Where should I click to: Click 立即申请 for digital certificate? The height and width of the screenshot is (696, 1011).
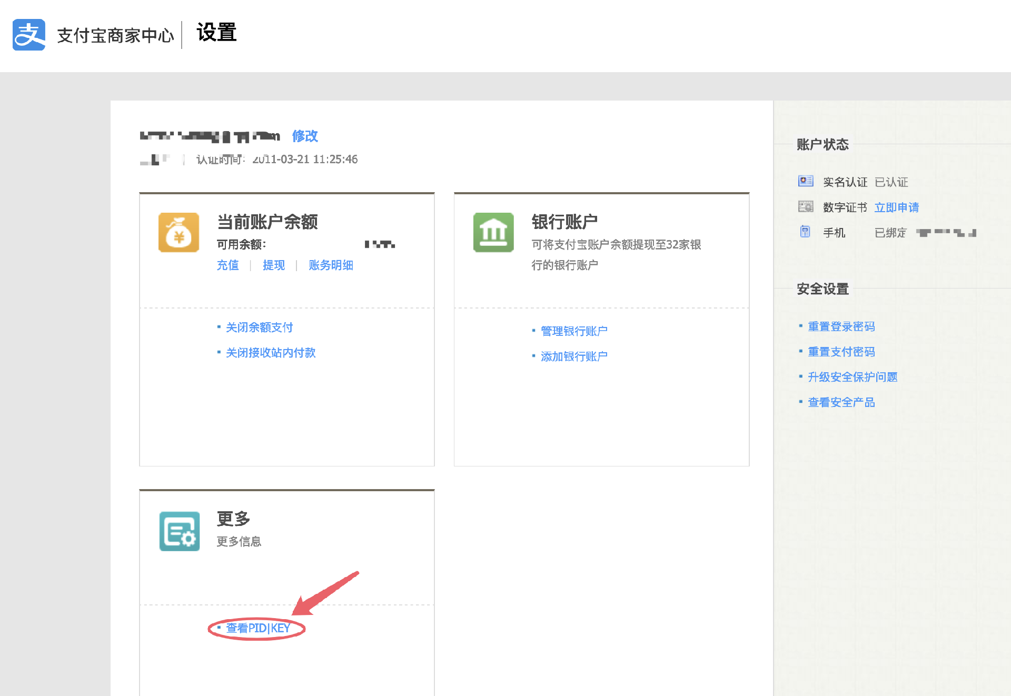coord(897,207)
